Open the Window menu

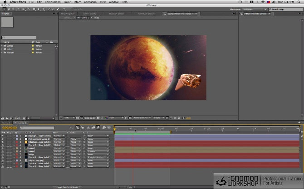pyautogui.click(x=113, y=2)
